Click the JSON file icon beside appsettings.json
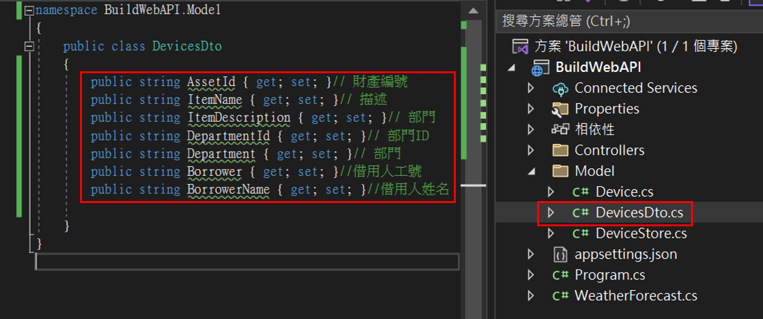This screenshot has width=763, height=319. point(561,255)
